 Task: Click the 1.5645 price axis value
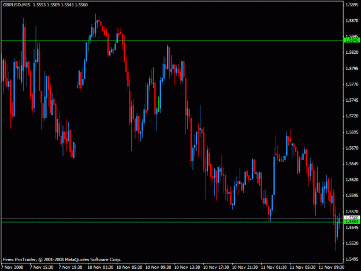[352, 164]
